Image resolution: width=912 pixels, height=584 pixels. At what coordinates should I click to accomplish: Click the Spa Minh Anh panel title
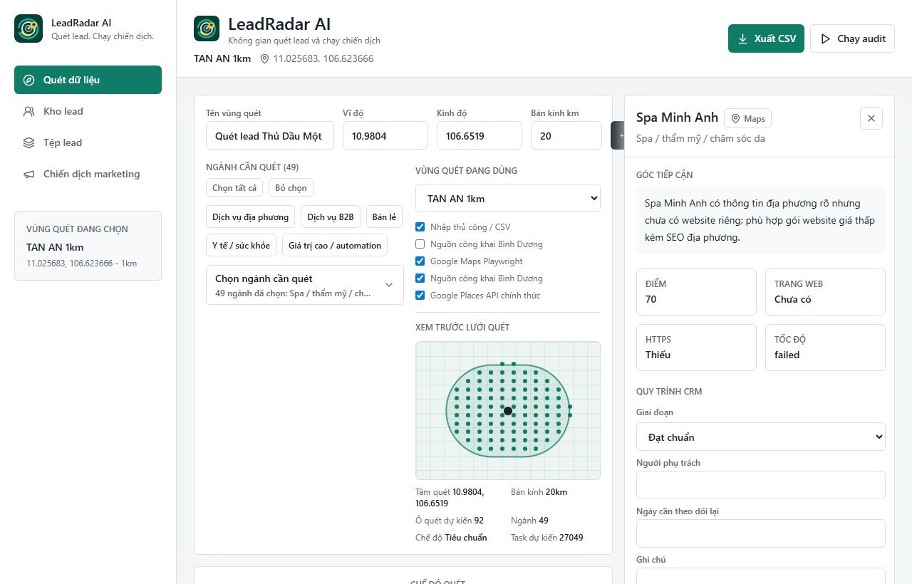pos(677,118)
